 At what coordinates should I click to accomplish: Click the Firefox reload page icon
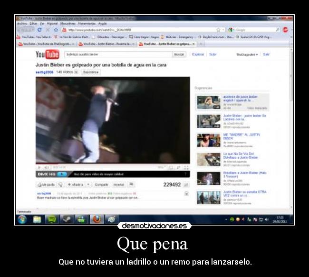tap(39, 30)
